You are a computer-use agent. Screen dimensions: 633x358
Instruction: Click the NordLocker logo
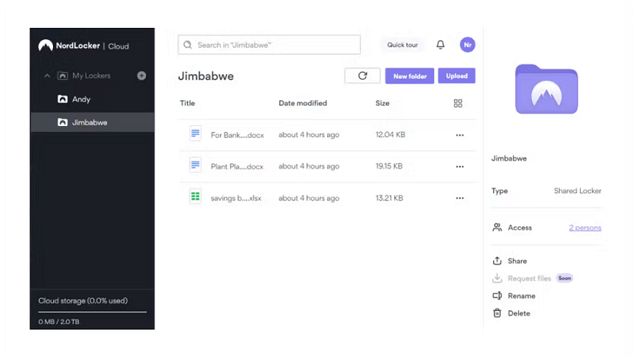pos(68,46)
